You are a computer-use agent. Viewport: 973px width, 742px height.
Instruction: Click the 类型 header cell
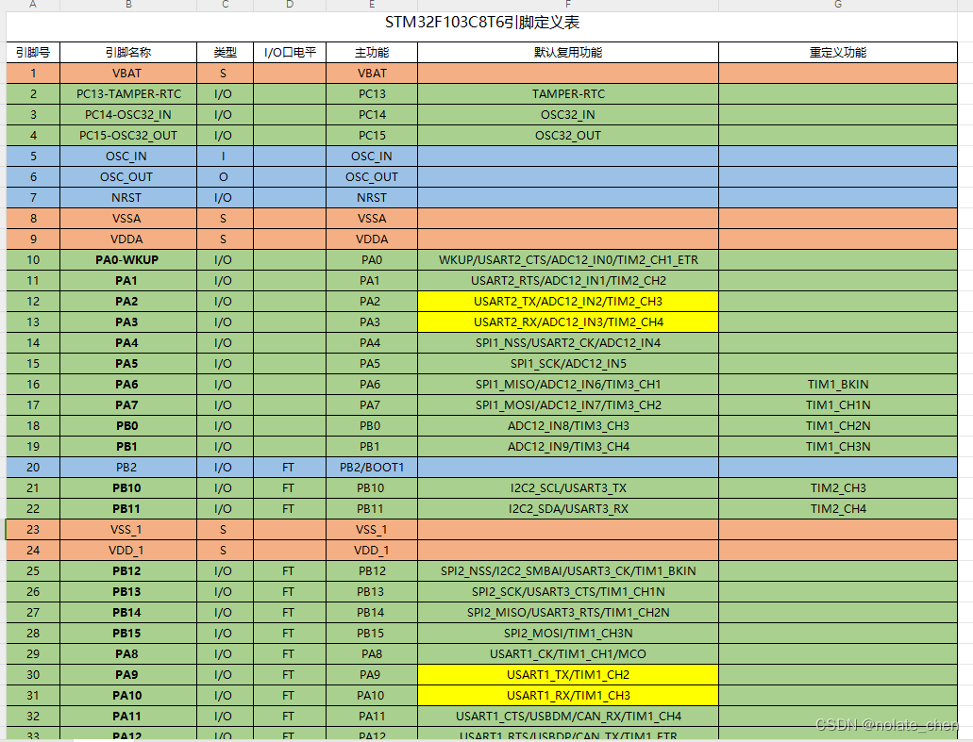[226, 53]
